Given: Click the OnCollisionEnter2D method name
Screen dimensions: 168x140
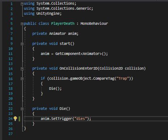Looking at the screenshot, I should 79,68.
